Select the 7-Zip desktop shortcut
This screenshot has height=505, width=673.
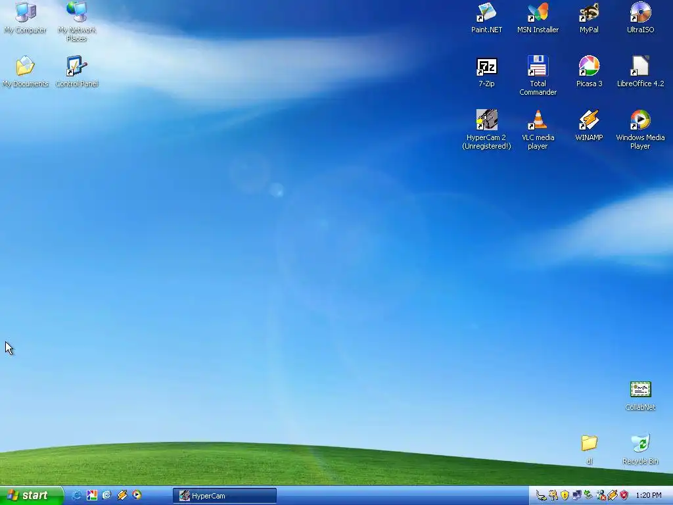tap(487, 71)
